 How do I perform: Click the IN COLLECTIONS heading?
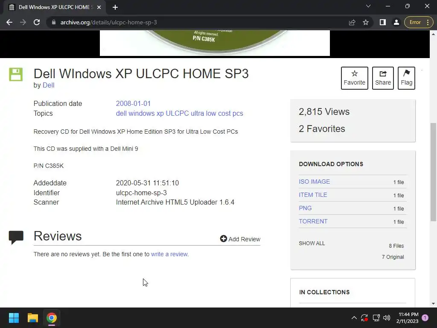pyautogui.click(x=324, y=292)
